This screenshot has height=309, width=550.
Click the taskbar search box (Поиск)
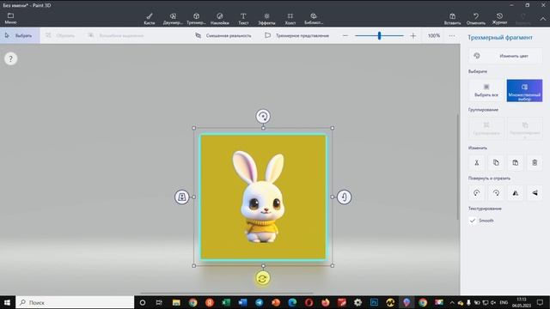(x=75, y=302)
